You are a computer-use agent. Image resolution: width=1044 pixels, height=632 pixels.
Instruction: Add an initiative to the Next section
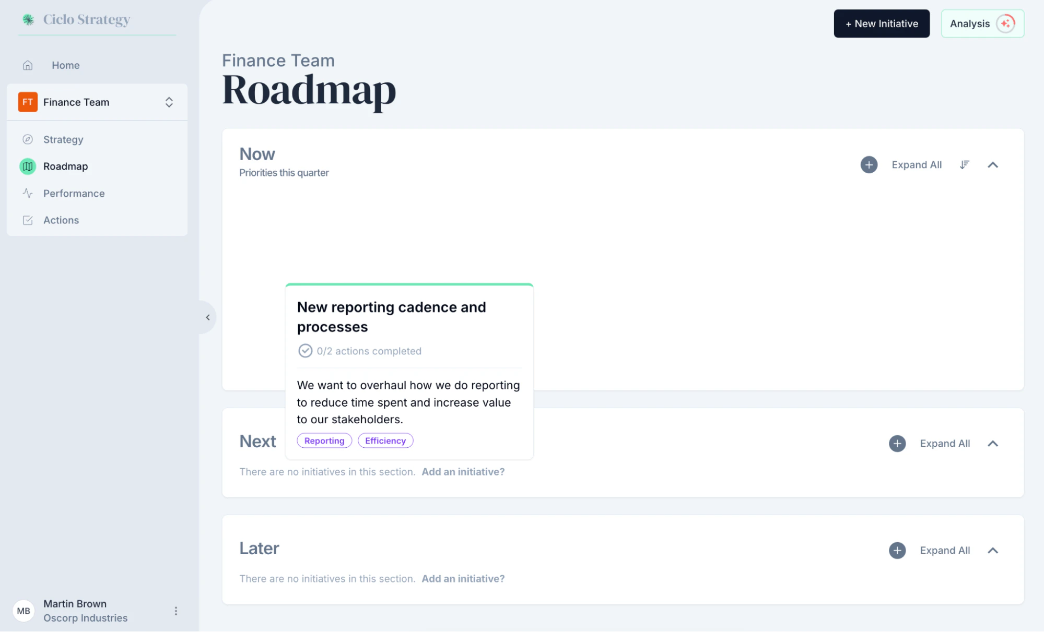click(x=897, y=444)
